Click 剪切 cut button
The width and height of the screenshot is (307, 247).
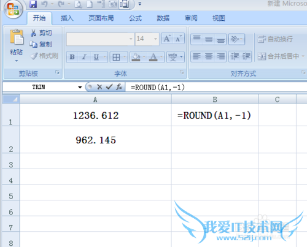coord(41,32)
